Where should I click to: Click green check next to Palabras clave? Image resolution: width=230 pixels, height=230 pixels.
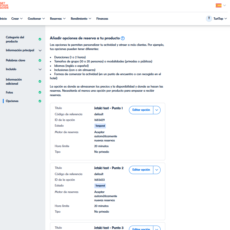point(40,60)
